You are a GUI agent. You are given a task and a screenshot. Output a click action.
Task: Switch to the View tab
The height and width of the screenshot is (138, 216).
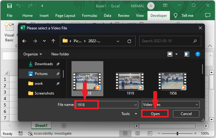[x=140, y=16]
